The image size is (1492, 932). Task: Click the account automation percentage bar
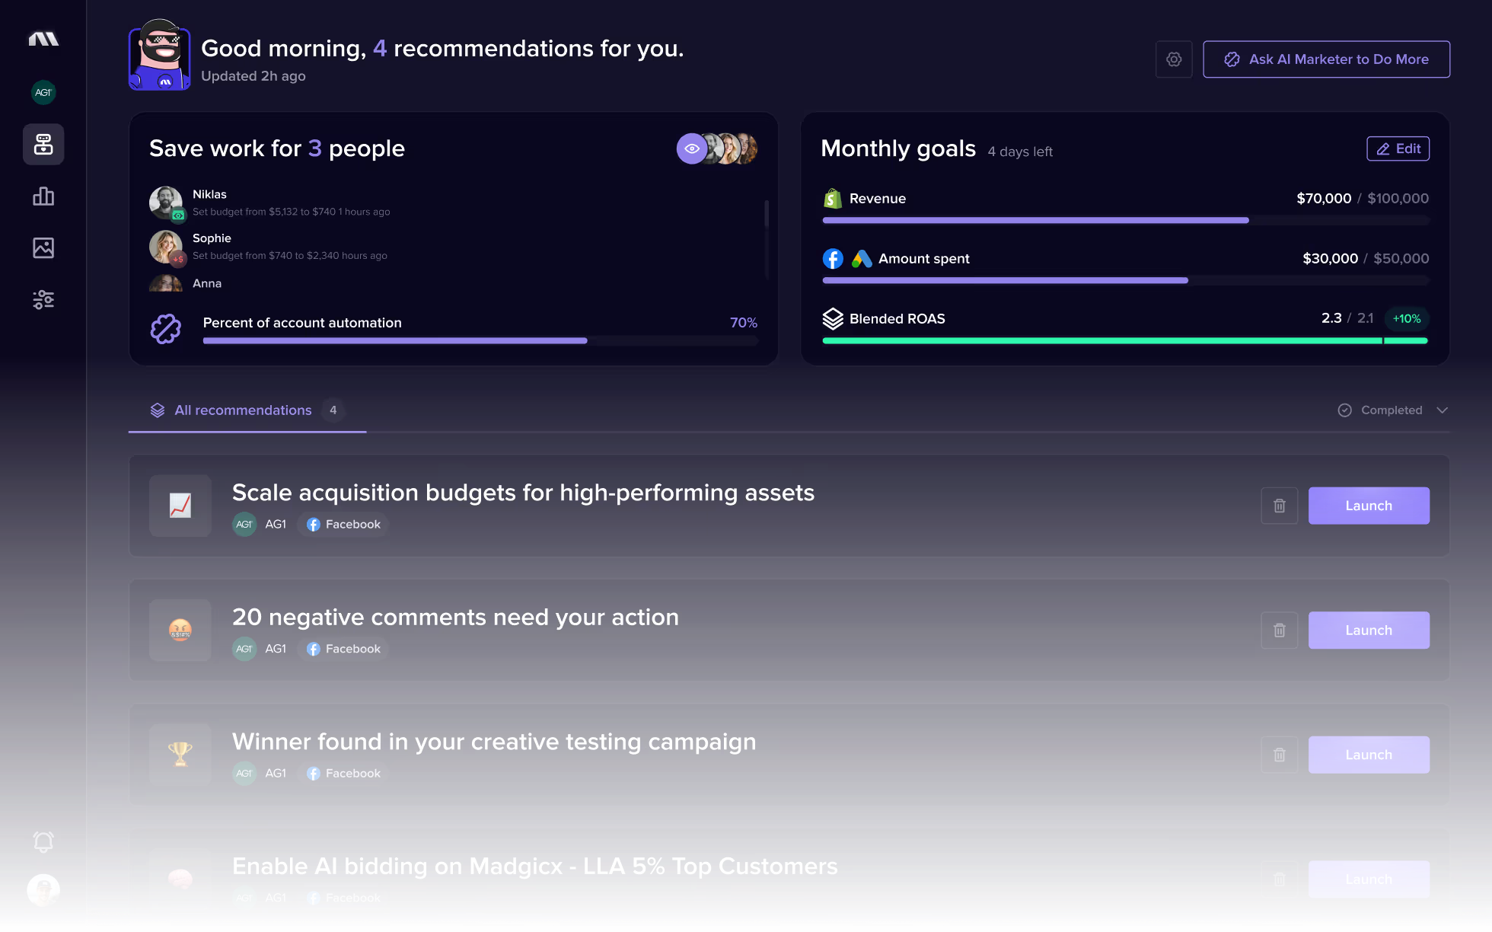pos(480,341)
